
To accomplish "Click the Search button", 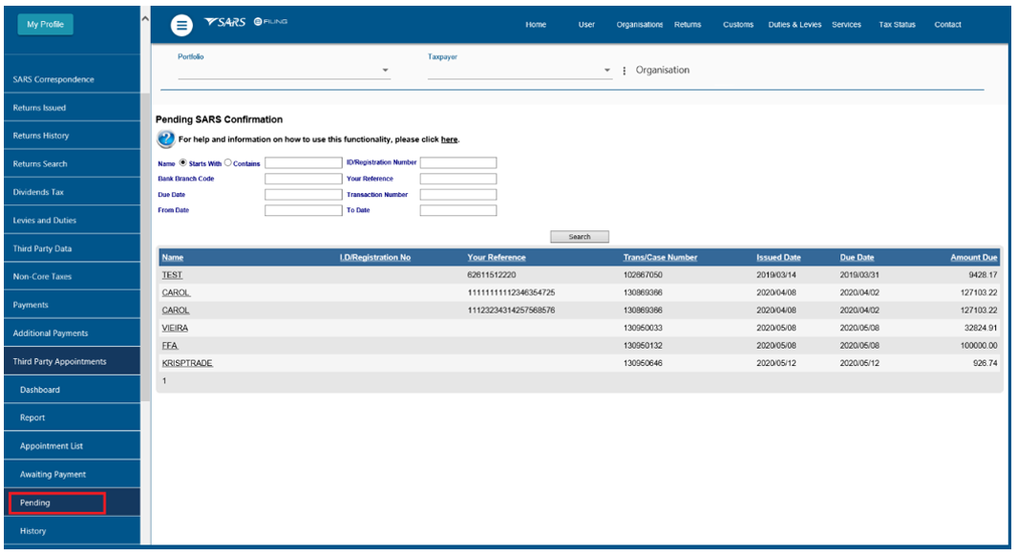I will click(x=579, y=237).
